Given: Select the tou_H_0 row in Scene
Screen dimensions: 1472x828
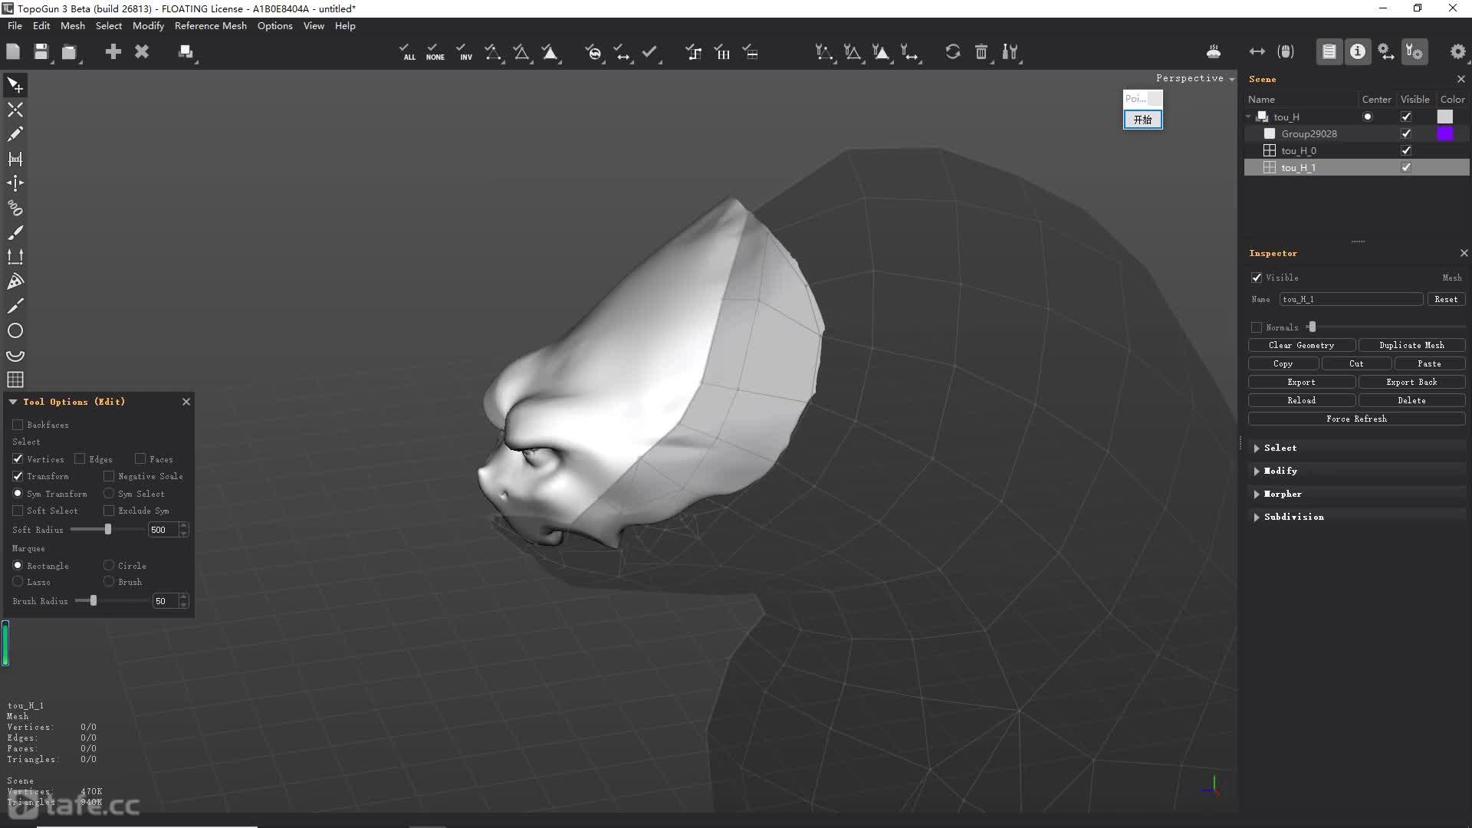Looking at the screenshot, I should point(1356,150).
